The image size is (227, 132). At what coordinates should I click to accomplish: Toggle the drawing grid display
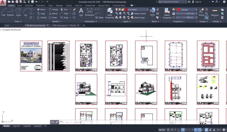tap(168, 130)
